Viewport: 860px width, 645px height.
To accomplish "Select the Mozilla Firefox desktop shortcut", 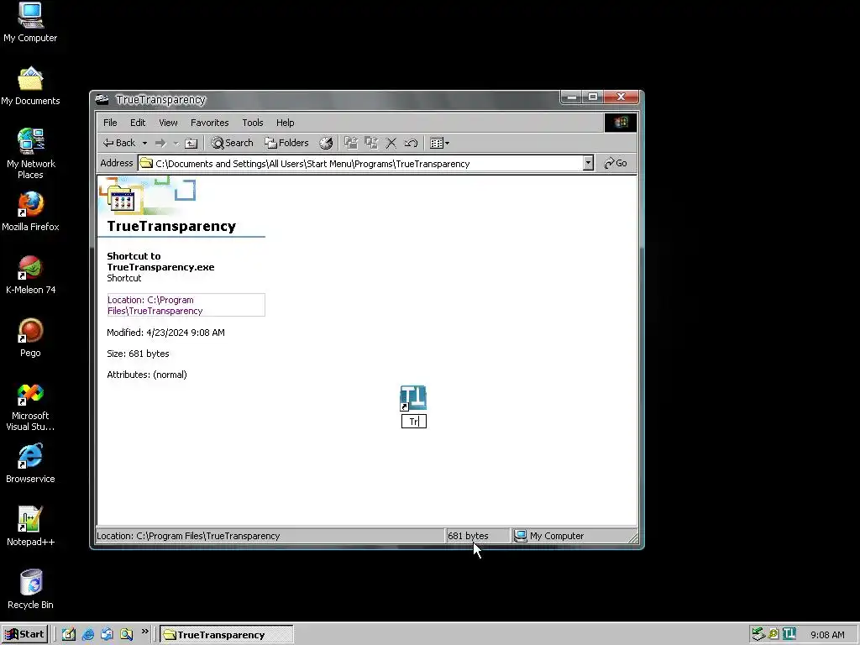I will point(30,212).
